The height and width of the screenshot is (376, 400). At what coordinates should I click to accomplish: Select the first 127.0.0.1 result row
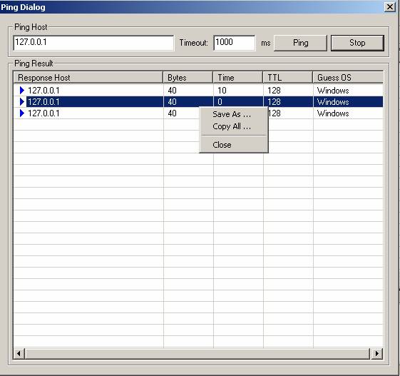(x=198, y=90)
